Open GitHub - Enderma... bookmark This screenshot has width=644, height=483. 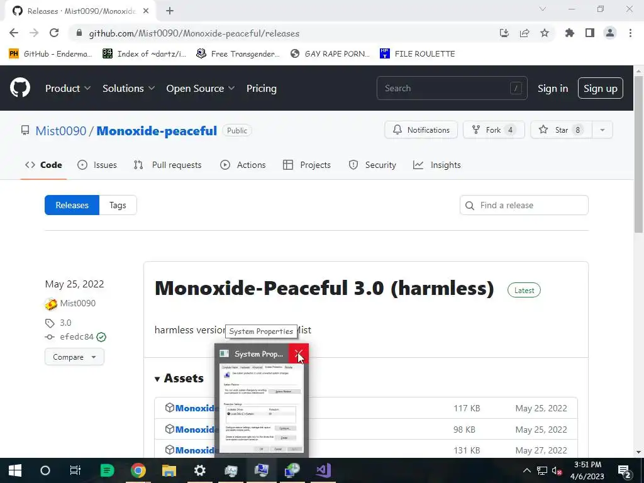coord(50,54)
